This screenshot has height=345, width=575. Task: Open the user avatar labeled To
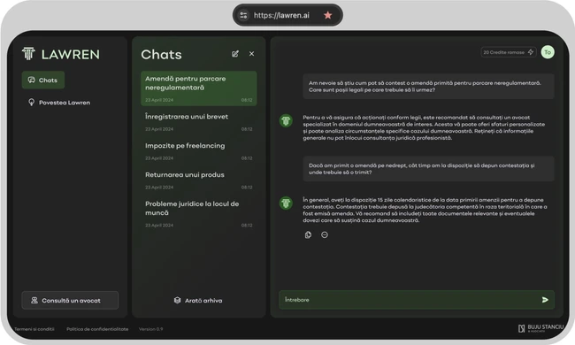pos(548,52)
